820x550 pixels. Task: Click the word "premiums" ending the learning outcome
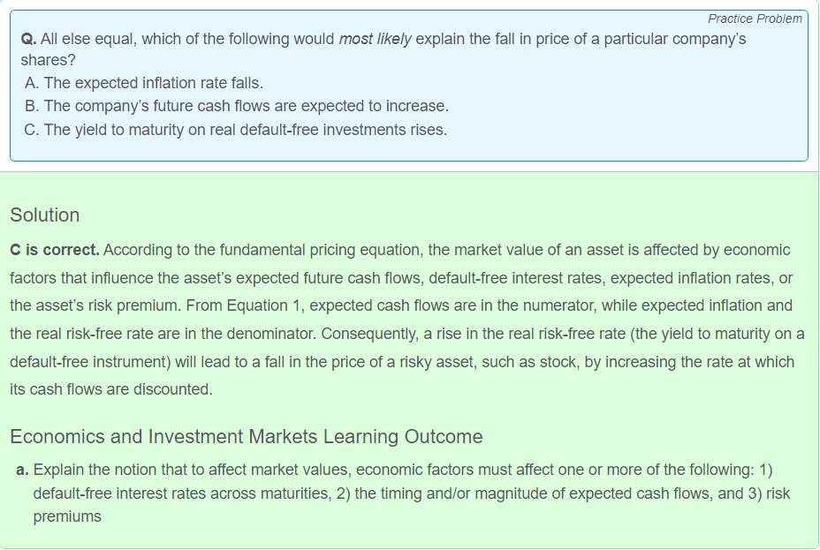[x=67, y=516]
